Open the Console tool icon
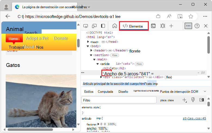 (153, 26)
